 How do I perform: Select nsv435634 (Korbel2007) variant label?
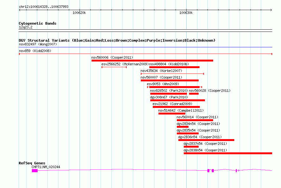click(161, 71)
